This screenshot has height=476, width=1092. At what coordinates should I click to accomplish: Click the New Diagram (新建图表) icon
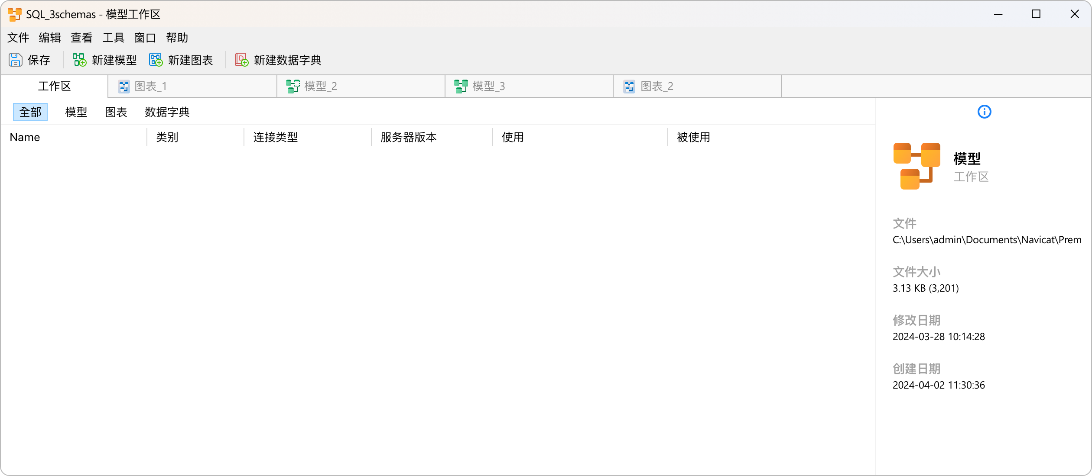[x=156, y=60]
